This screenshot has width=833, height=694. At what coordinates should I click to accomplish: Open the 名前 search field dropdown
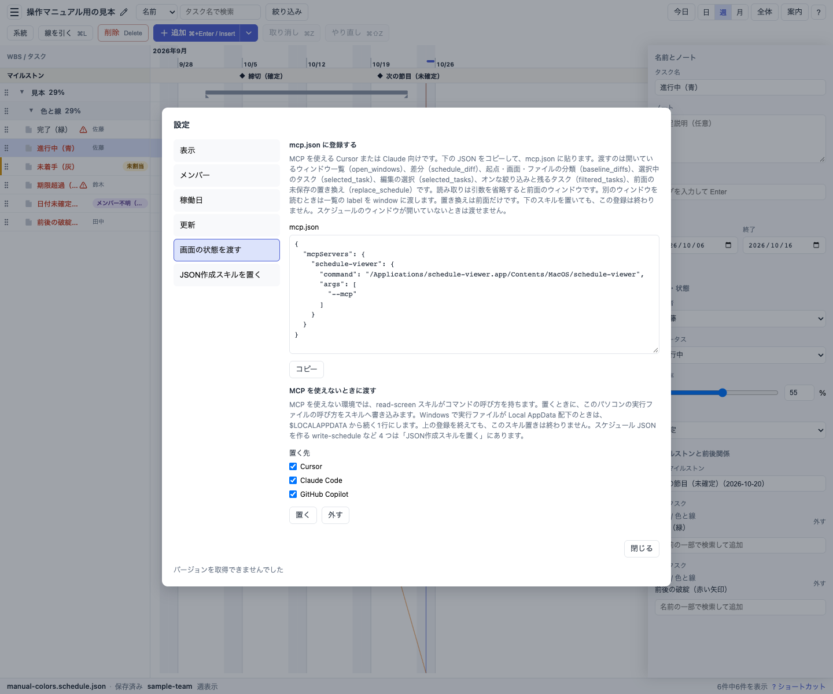157,12
